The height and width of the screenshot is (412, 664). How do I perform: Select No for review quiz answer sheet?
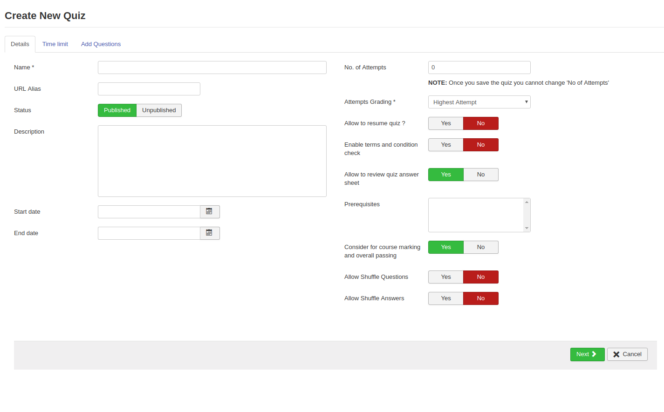(480, 175)
